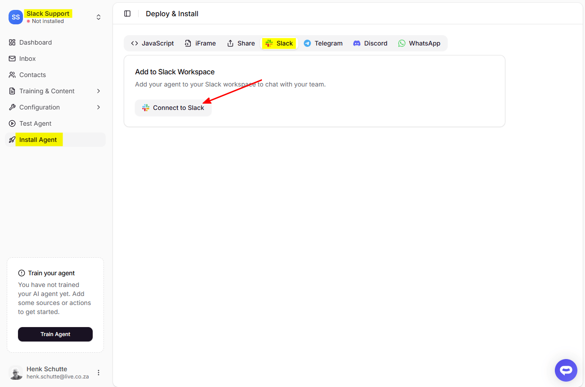Click the iFrame embed icon
This screenshot has width=585, height=387.
(x=188, y=43)
